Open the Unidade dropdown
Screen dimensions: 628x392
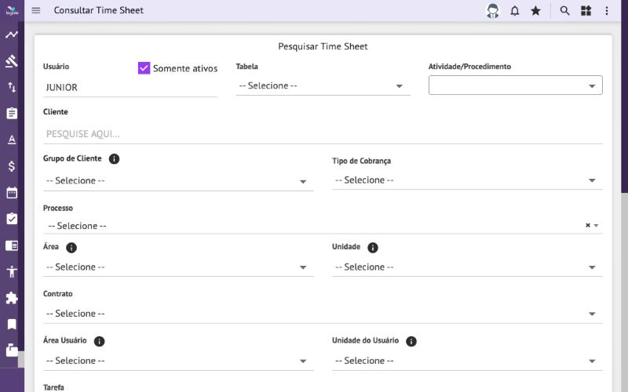click(467, 267)
